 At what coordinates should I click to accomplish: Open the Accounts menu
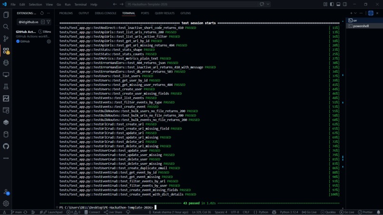coord(6,192)
